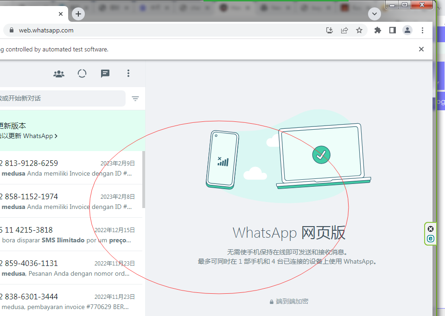
Task: Open the Chrome profile avatar
Action: coord(407,30)
